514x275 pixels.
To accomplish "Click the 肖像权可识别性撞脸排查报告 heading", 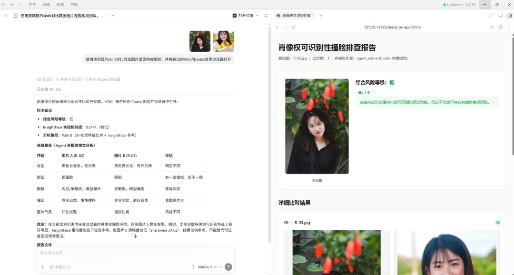I will click(327, 47).
